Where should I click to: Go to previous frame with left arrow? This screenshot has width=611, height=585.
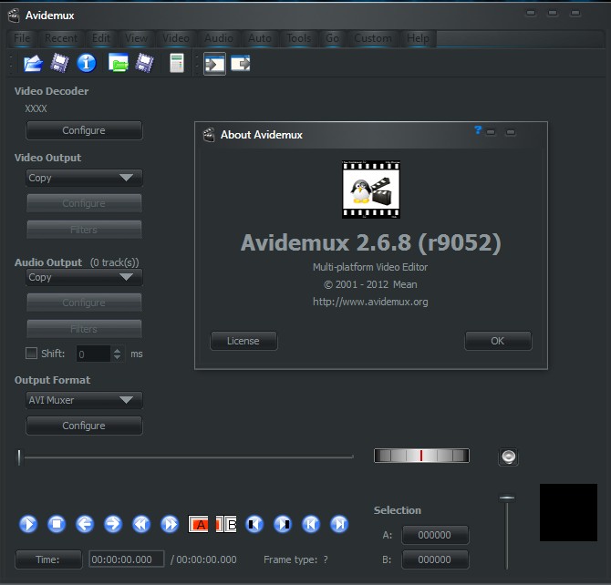click(x=85, y=524)
